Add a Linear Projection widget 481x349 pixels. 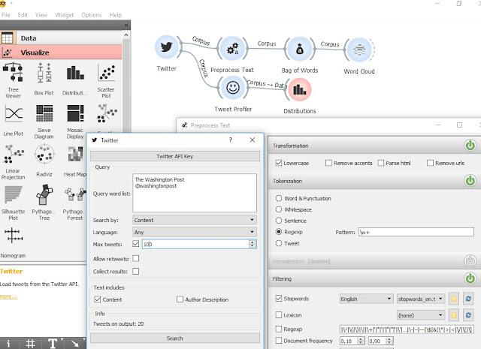click(x=13, y=162)
